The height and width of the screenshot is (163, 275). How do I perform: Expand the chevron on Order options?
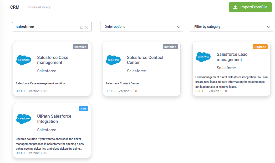click(x=179, y=27)
